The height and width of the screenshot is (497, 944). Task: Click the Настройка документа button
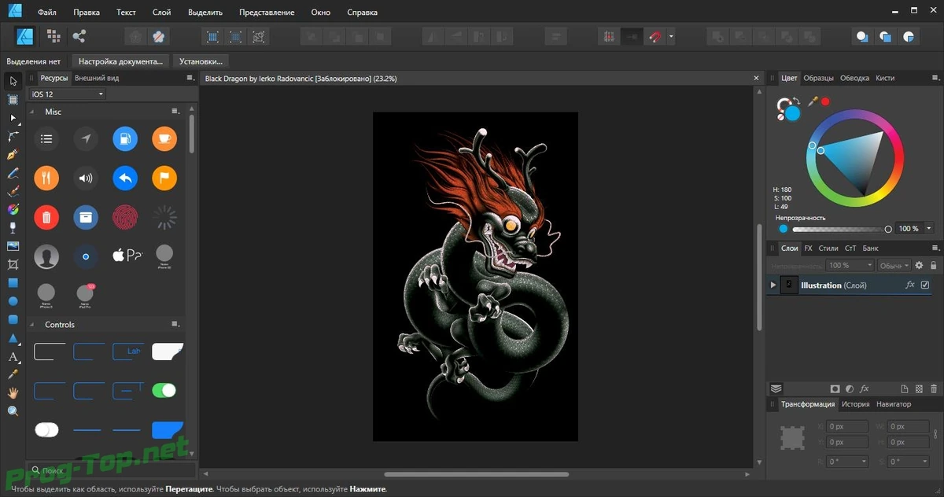point(120,61)
